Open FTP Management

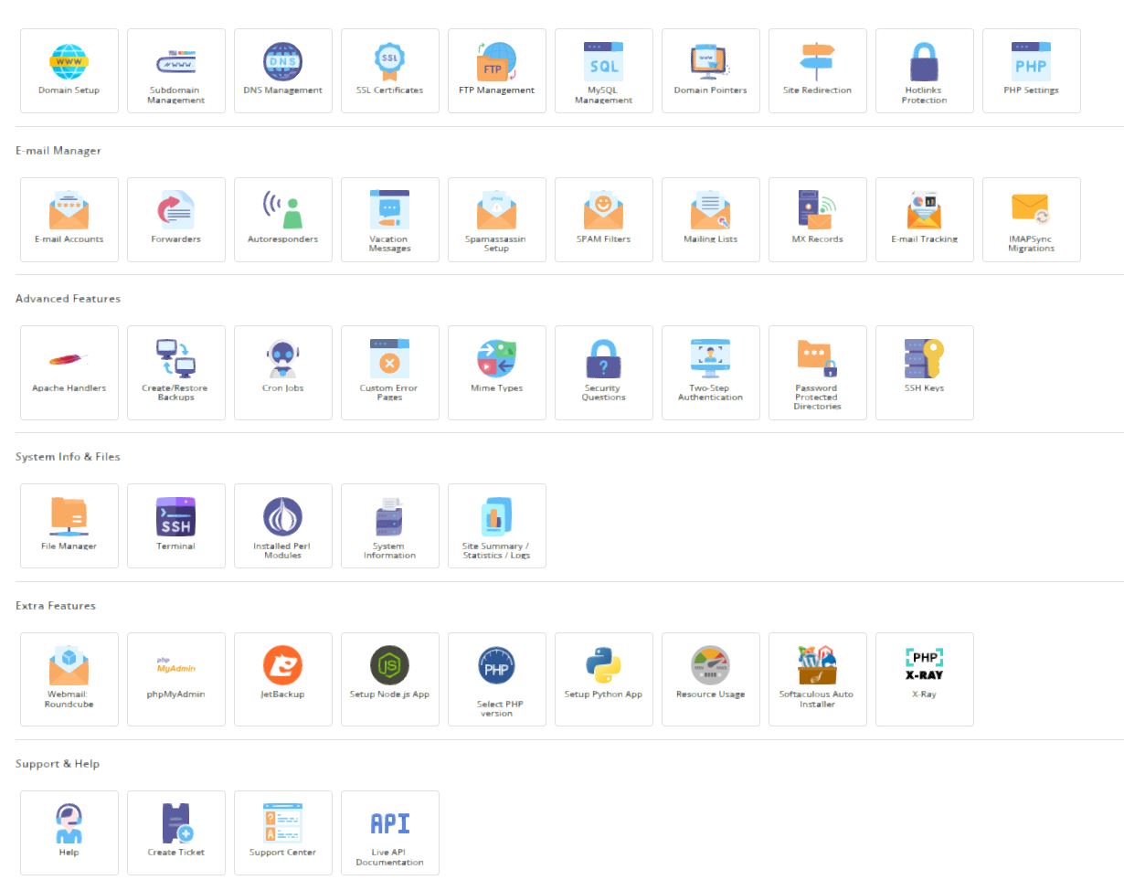[497, 70]
